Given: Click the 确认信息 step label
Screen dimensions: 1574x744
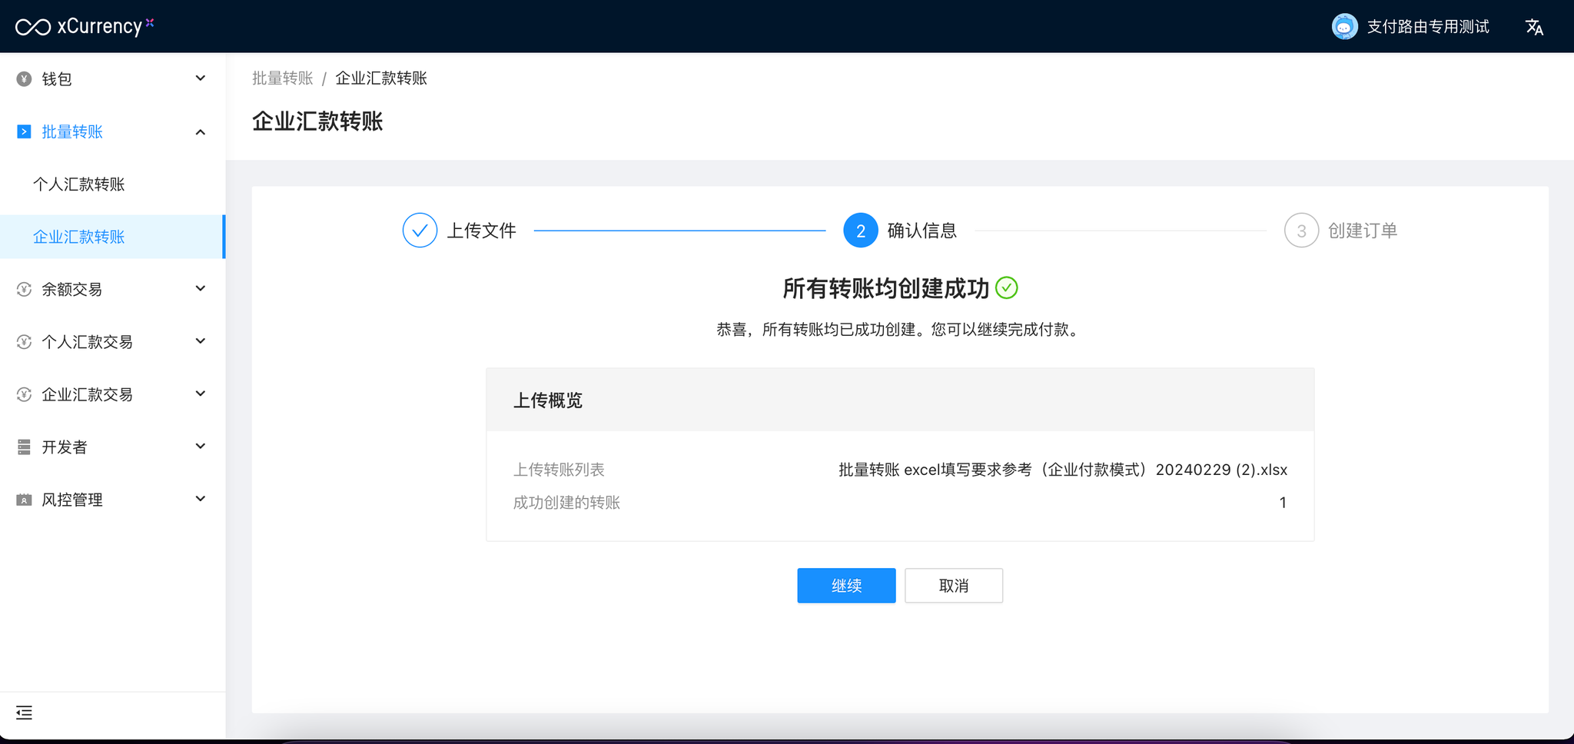Looking at the screenshot, I should [x=922, y=231].
